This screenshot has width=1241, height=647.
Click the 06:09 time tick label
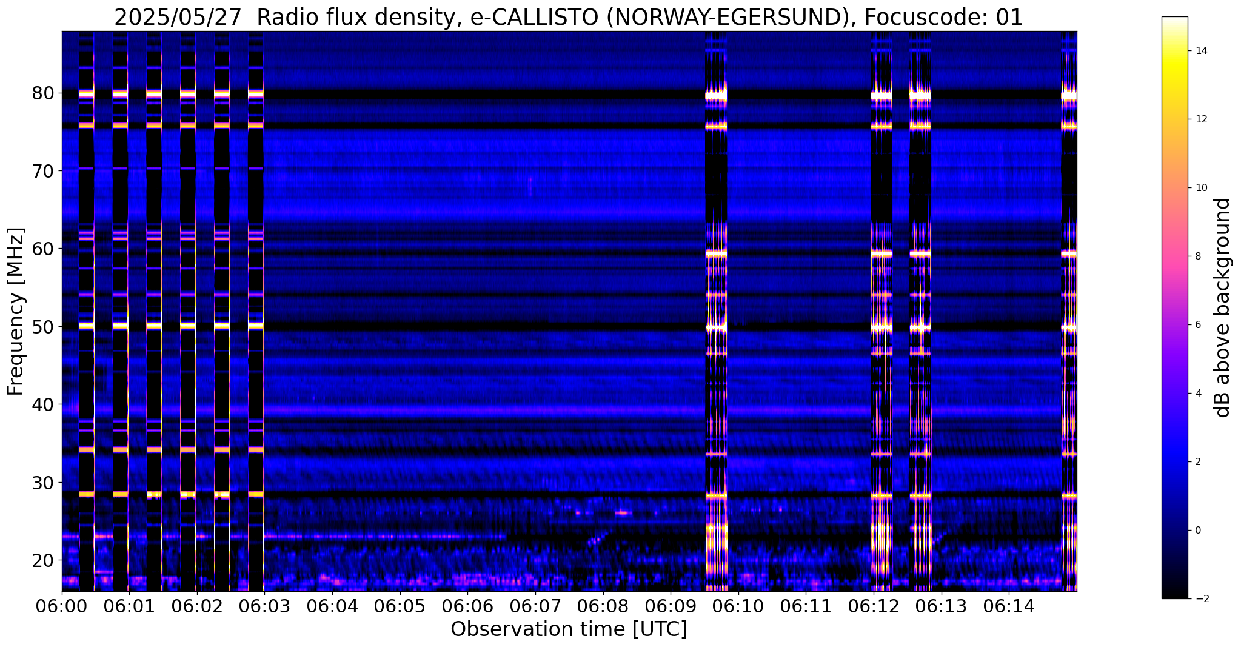coord(671,607)
